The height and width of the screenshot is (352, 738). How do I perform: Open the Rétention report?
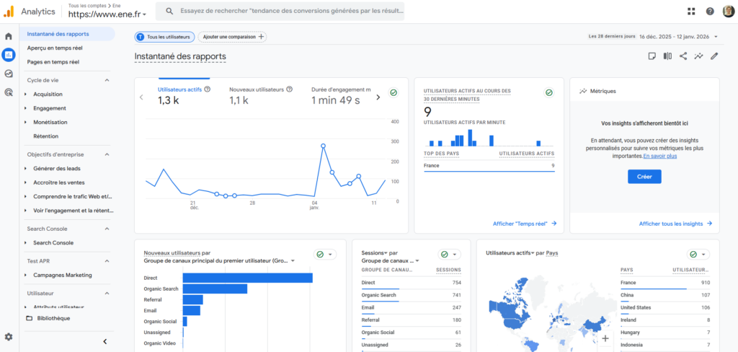click(x=45, y=136)
